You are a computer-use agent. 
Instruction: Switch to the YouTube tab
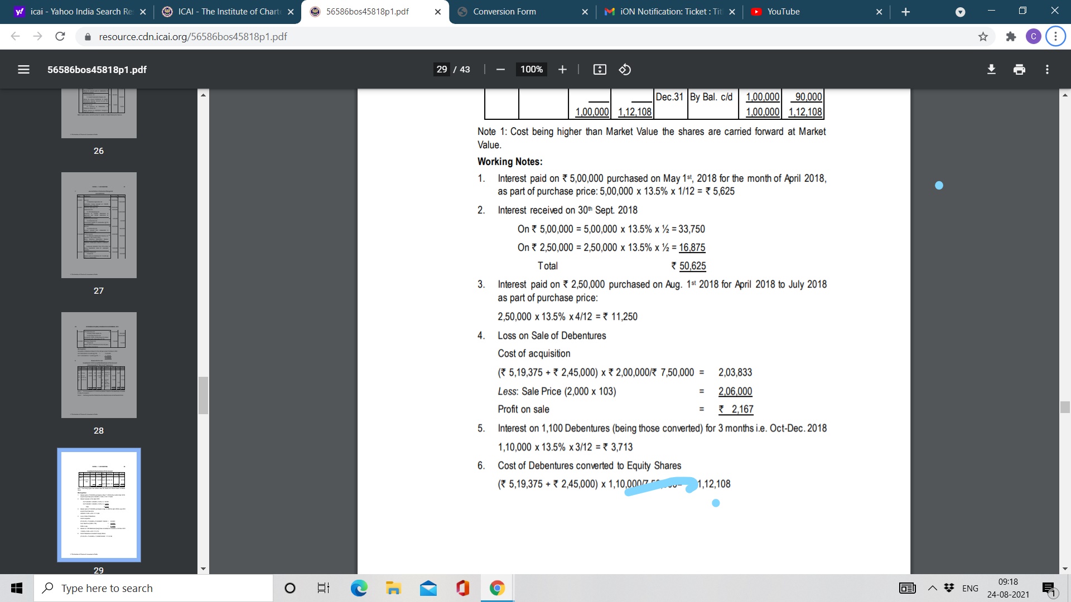tap(783, 12)
